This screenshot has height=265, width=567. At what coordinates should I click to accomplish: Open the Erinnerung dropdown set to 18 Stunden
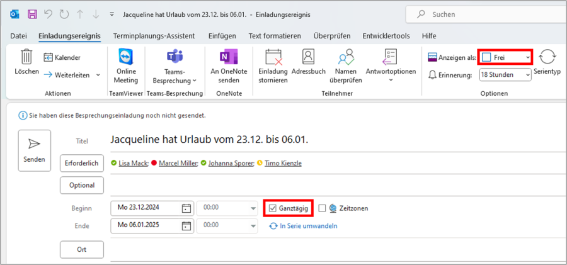[x=505, y=75]
